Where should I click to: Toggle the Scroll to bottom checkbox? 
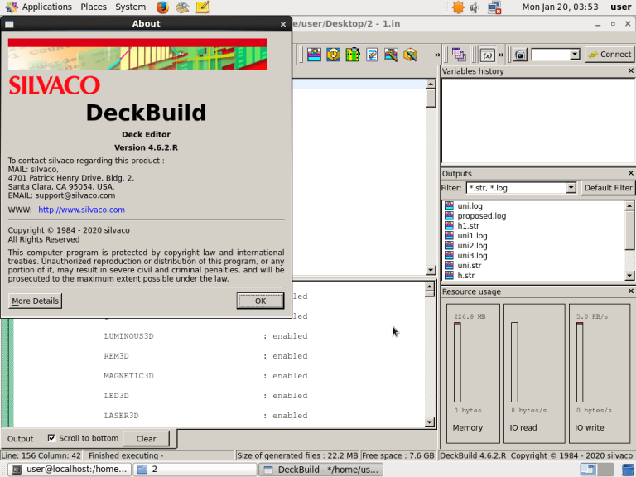pos(51,438)
